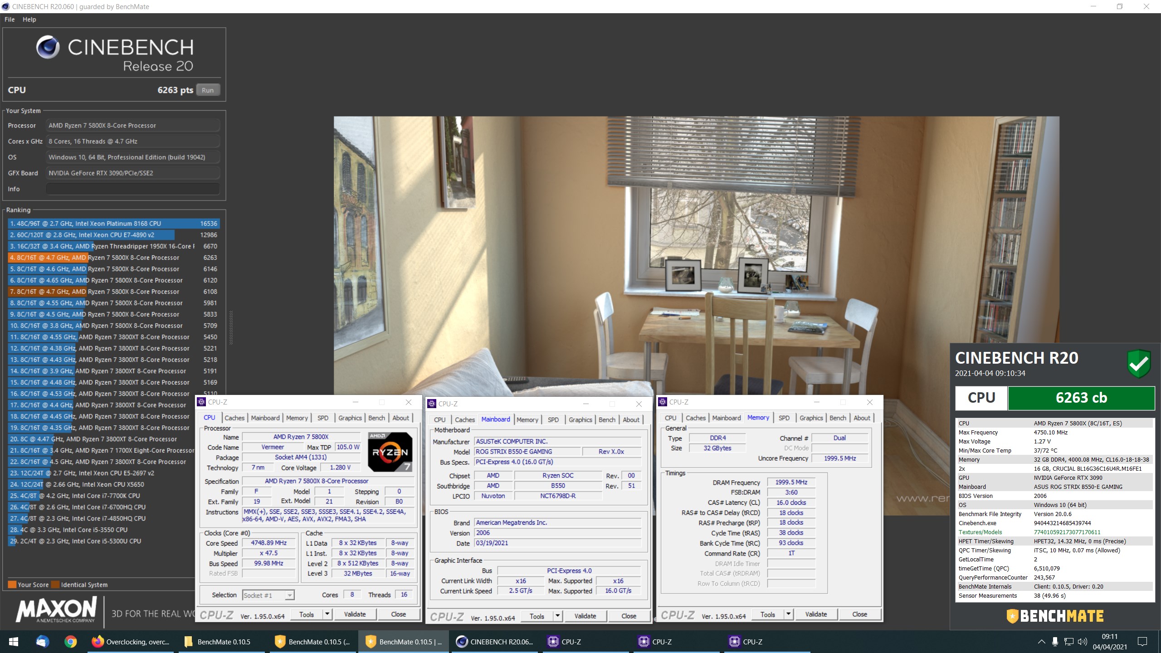Select ranking row 25 Intel Core i7-7700K
This screenshot has height=653, width=1161.
coord(102,495)
